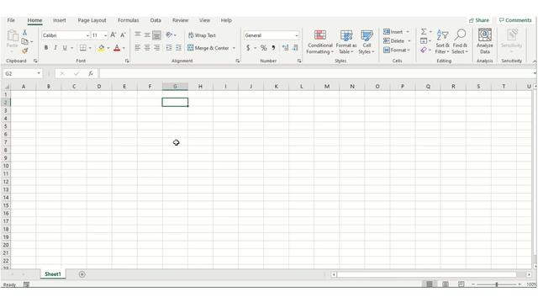
Task: Adjust the zoom slider handle
Action: click(497, 284)
